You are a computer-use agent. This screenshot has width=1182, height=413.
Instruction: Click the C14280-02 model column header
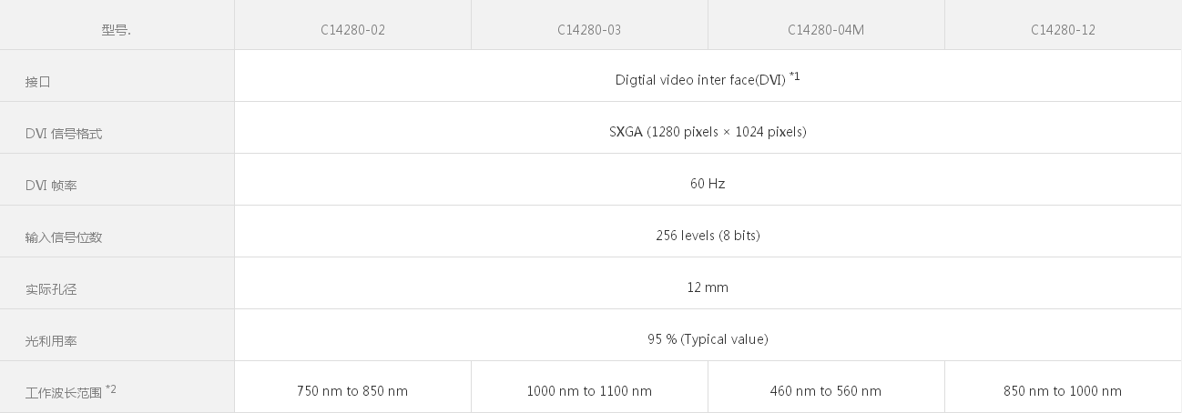click(x=352, y=30)
